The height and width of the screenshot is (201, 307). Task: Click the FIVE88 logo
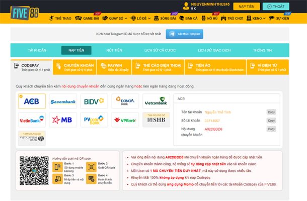pyautogui.click(x=25, y=13)
